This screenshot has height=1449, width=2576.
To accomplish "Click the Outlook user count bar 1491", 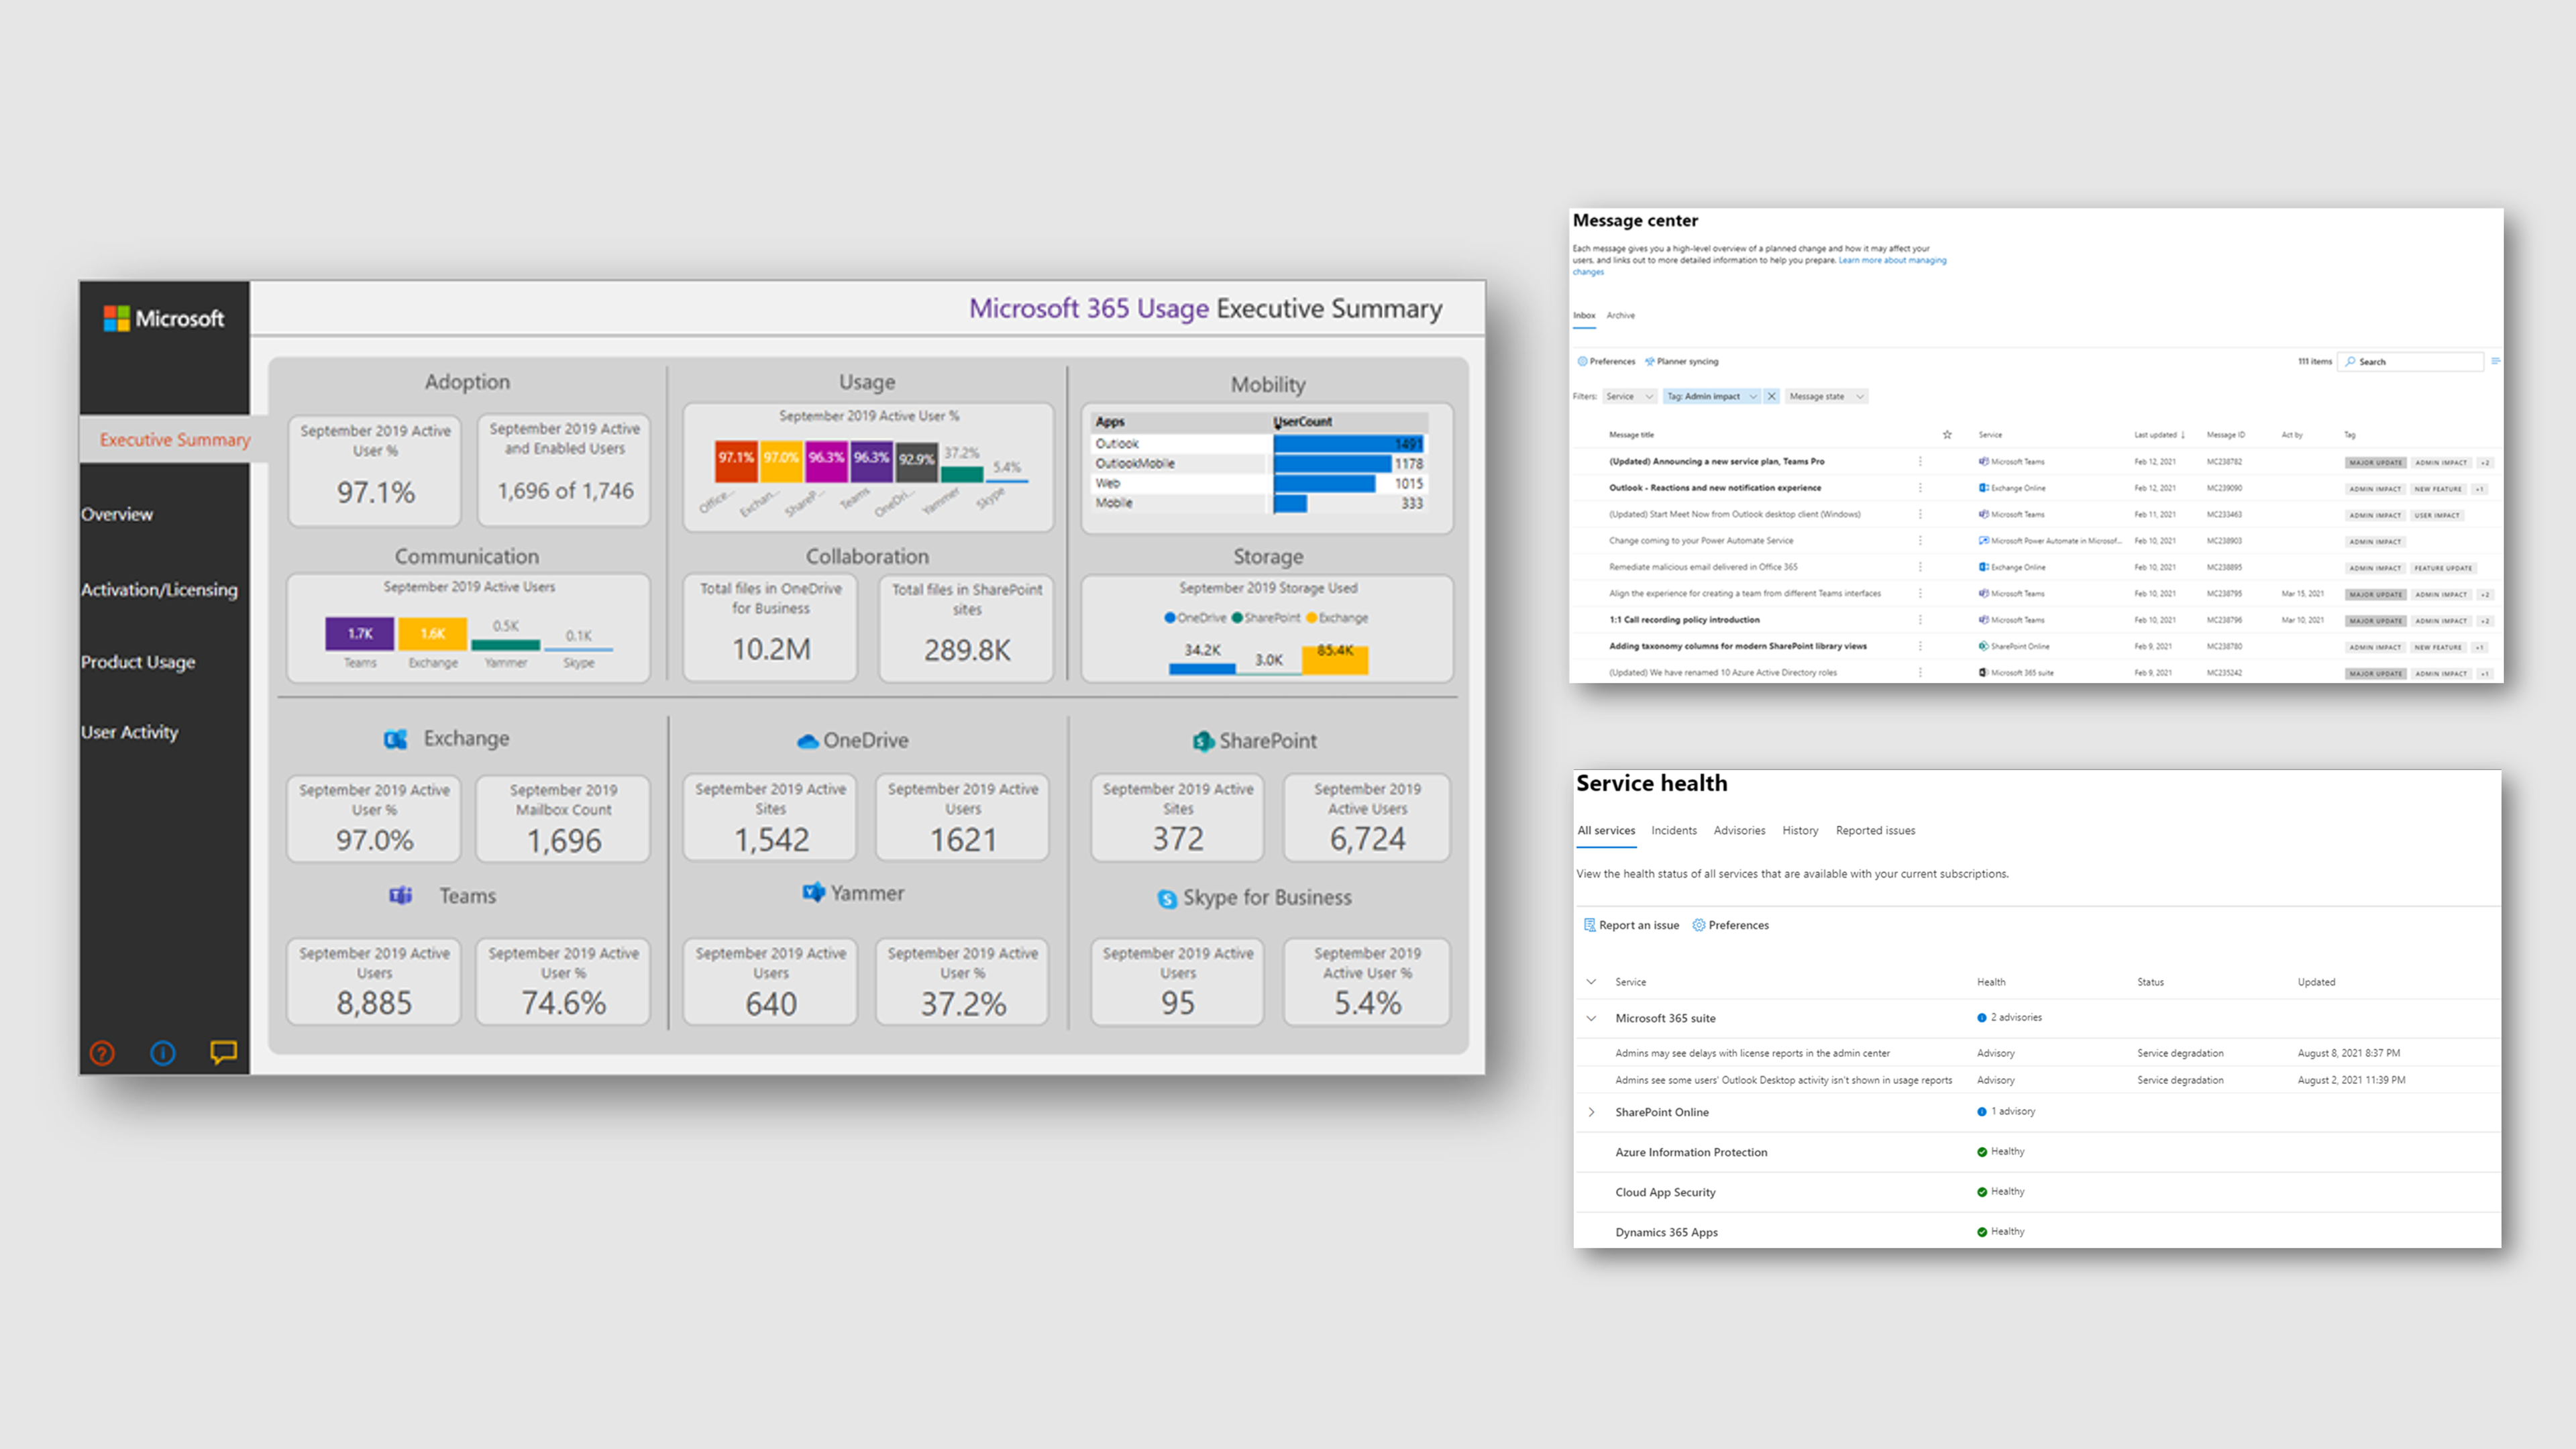I will coord(1348,443).
